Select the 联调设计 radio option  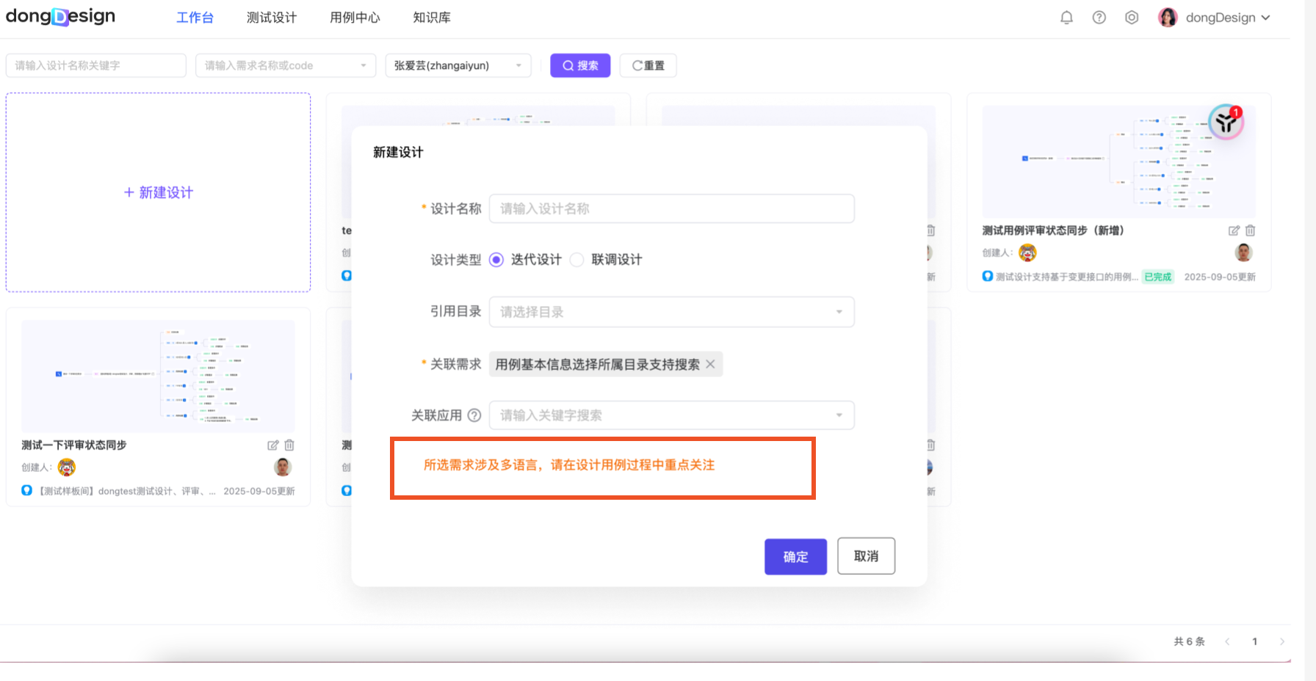(577, 260)
